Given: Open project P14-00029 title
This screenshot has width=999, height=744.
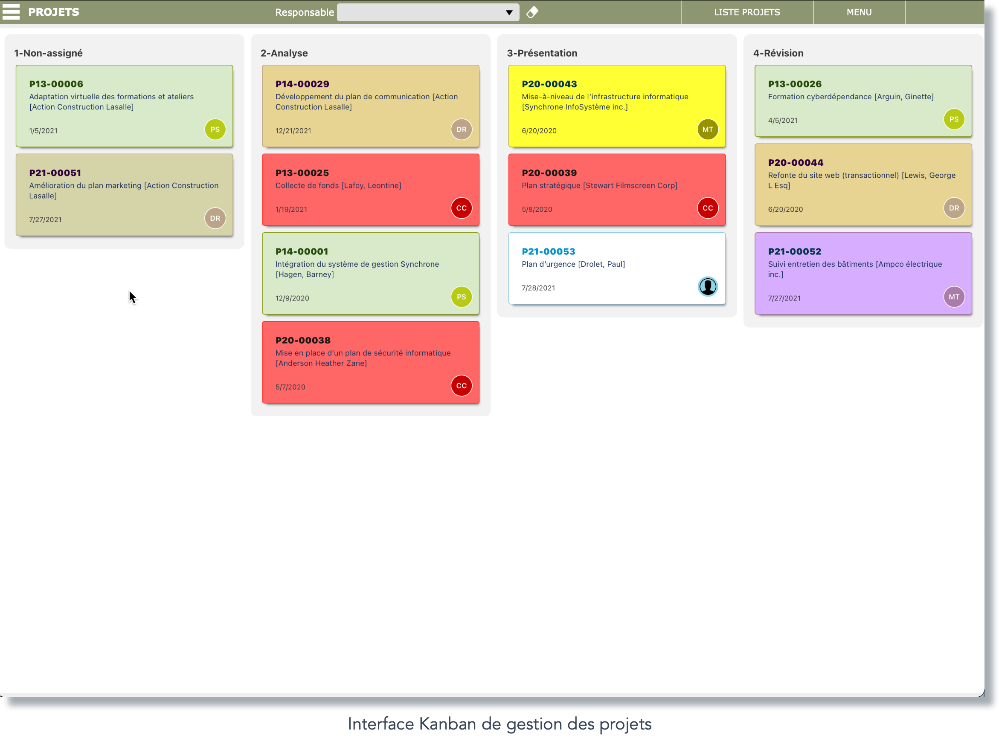Looking at the screenshot, I should coord(302,84).
